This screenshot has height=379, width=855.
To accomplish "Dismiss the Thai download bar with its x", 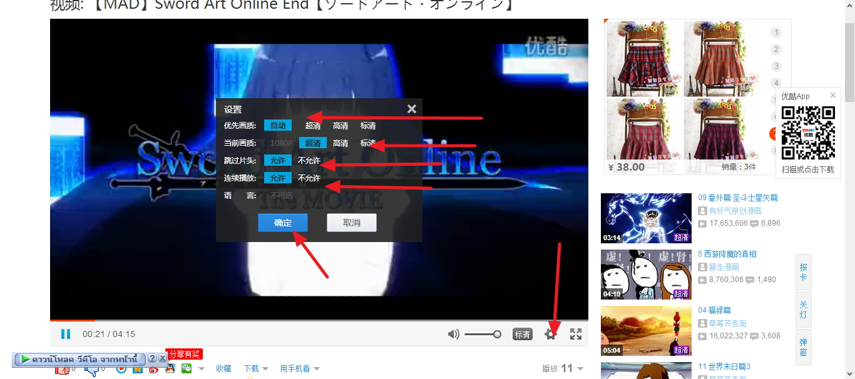I will click(163, 358).
